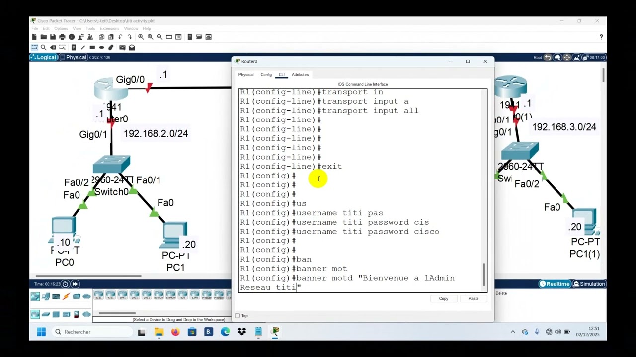636x357 pixels.
Task: Choose the Inspect magnifier tool
Action: click(44, 48)
